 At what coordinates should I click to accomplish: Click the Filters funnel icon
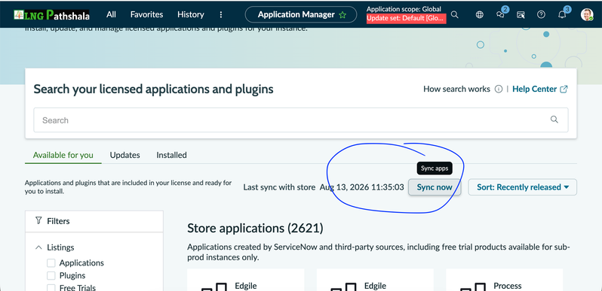(38, 220)
